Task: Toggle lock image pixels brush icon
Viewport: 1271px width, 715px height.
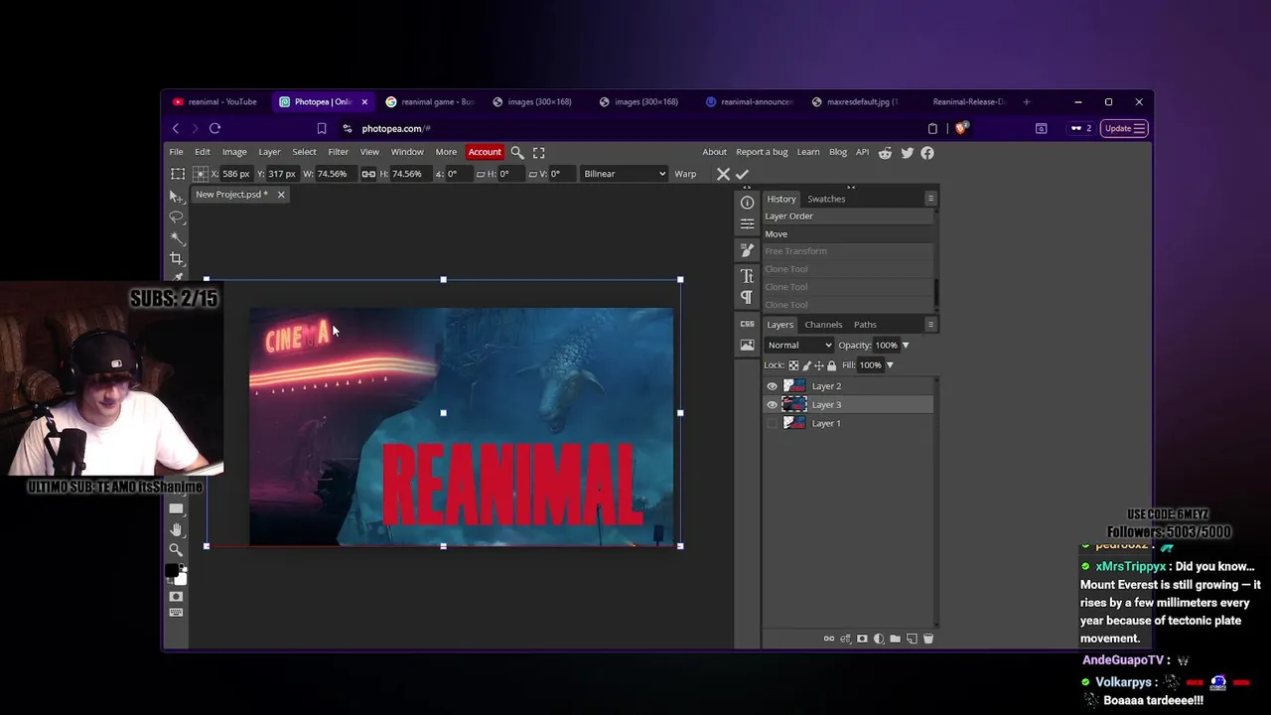Action: (x=806, y=365)
